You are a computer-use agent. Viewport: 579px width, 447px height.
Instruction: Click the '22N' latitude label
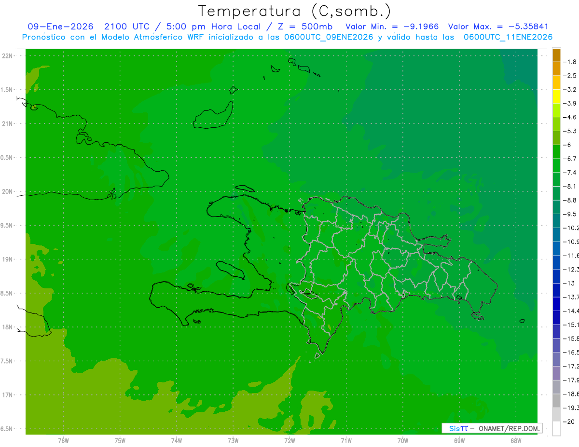[x=7, y=56]
